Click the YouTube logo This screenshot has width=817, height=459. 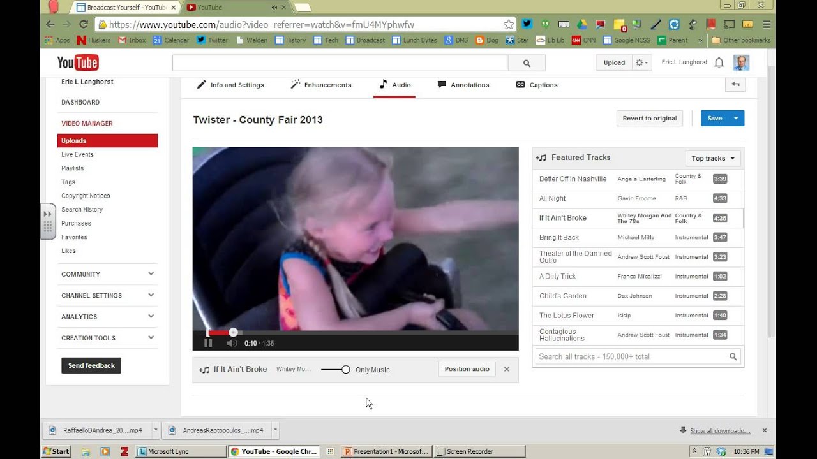78,62
